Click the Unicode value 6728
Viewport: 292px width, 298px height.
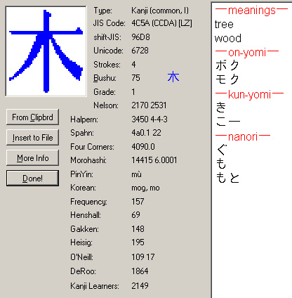point(140,51)
